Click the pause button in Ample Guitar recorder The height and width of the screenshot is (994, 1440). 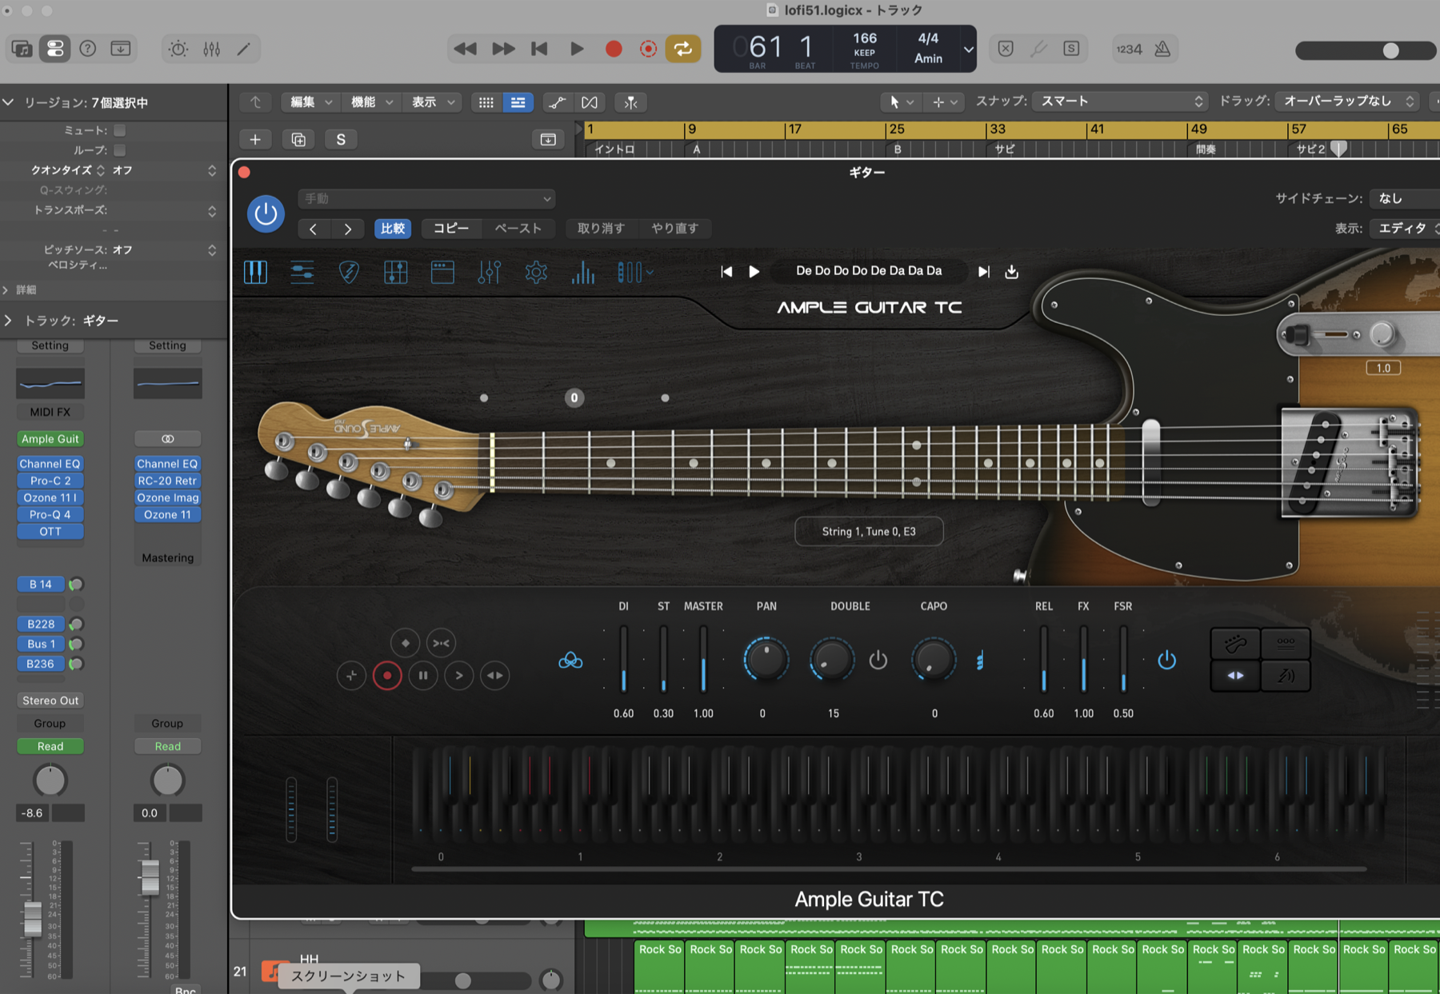423,676
